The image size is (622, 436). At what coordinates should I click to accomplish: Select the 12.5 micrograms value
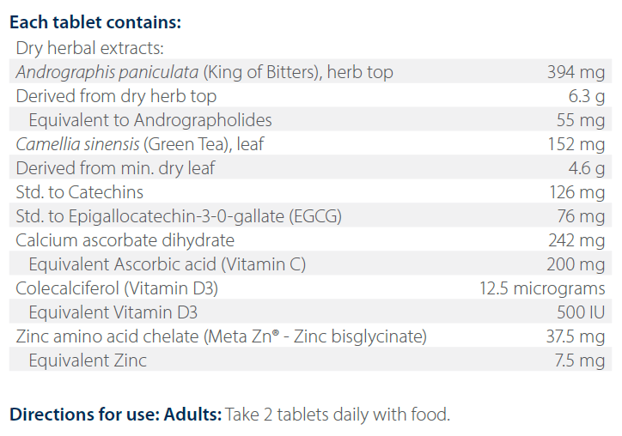coord(542,288)
